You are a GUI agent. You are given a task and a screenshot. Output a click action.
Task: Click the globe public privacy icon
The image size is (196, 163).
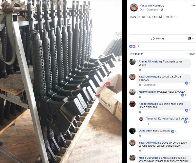coord(162,10)
